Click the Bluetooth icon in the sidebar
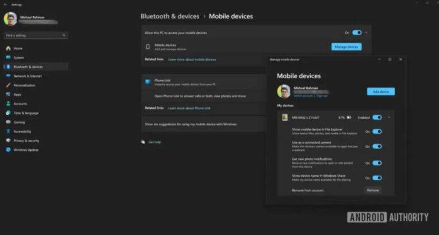 pyautogui.click(x=8, y=67)
